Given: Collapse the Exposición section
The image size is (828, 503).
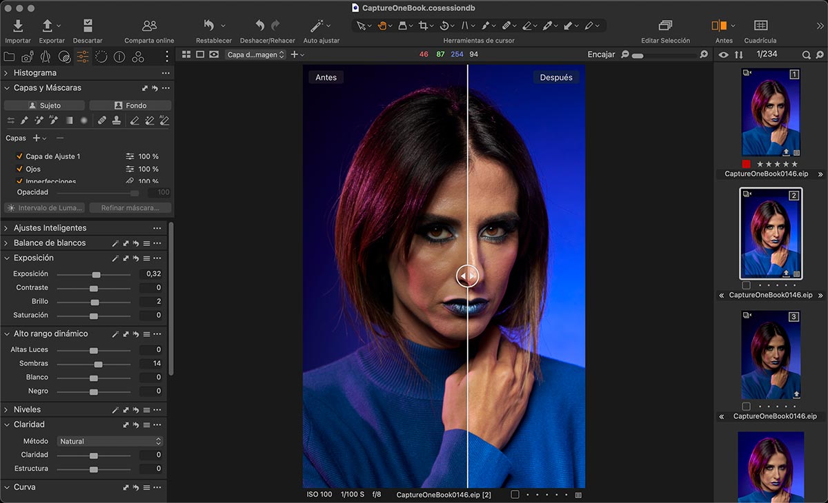Looking at the screenshot, I should point(7,258).
